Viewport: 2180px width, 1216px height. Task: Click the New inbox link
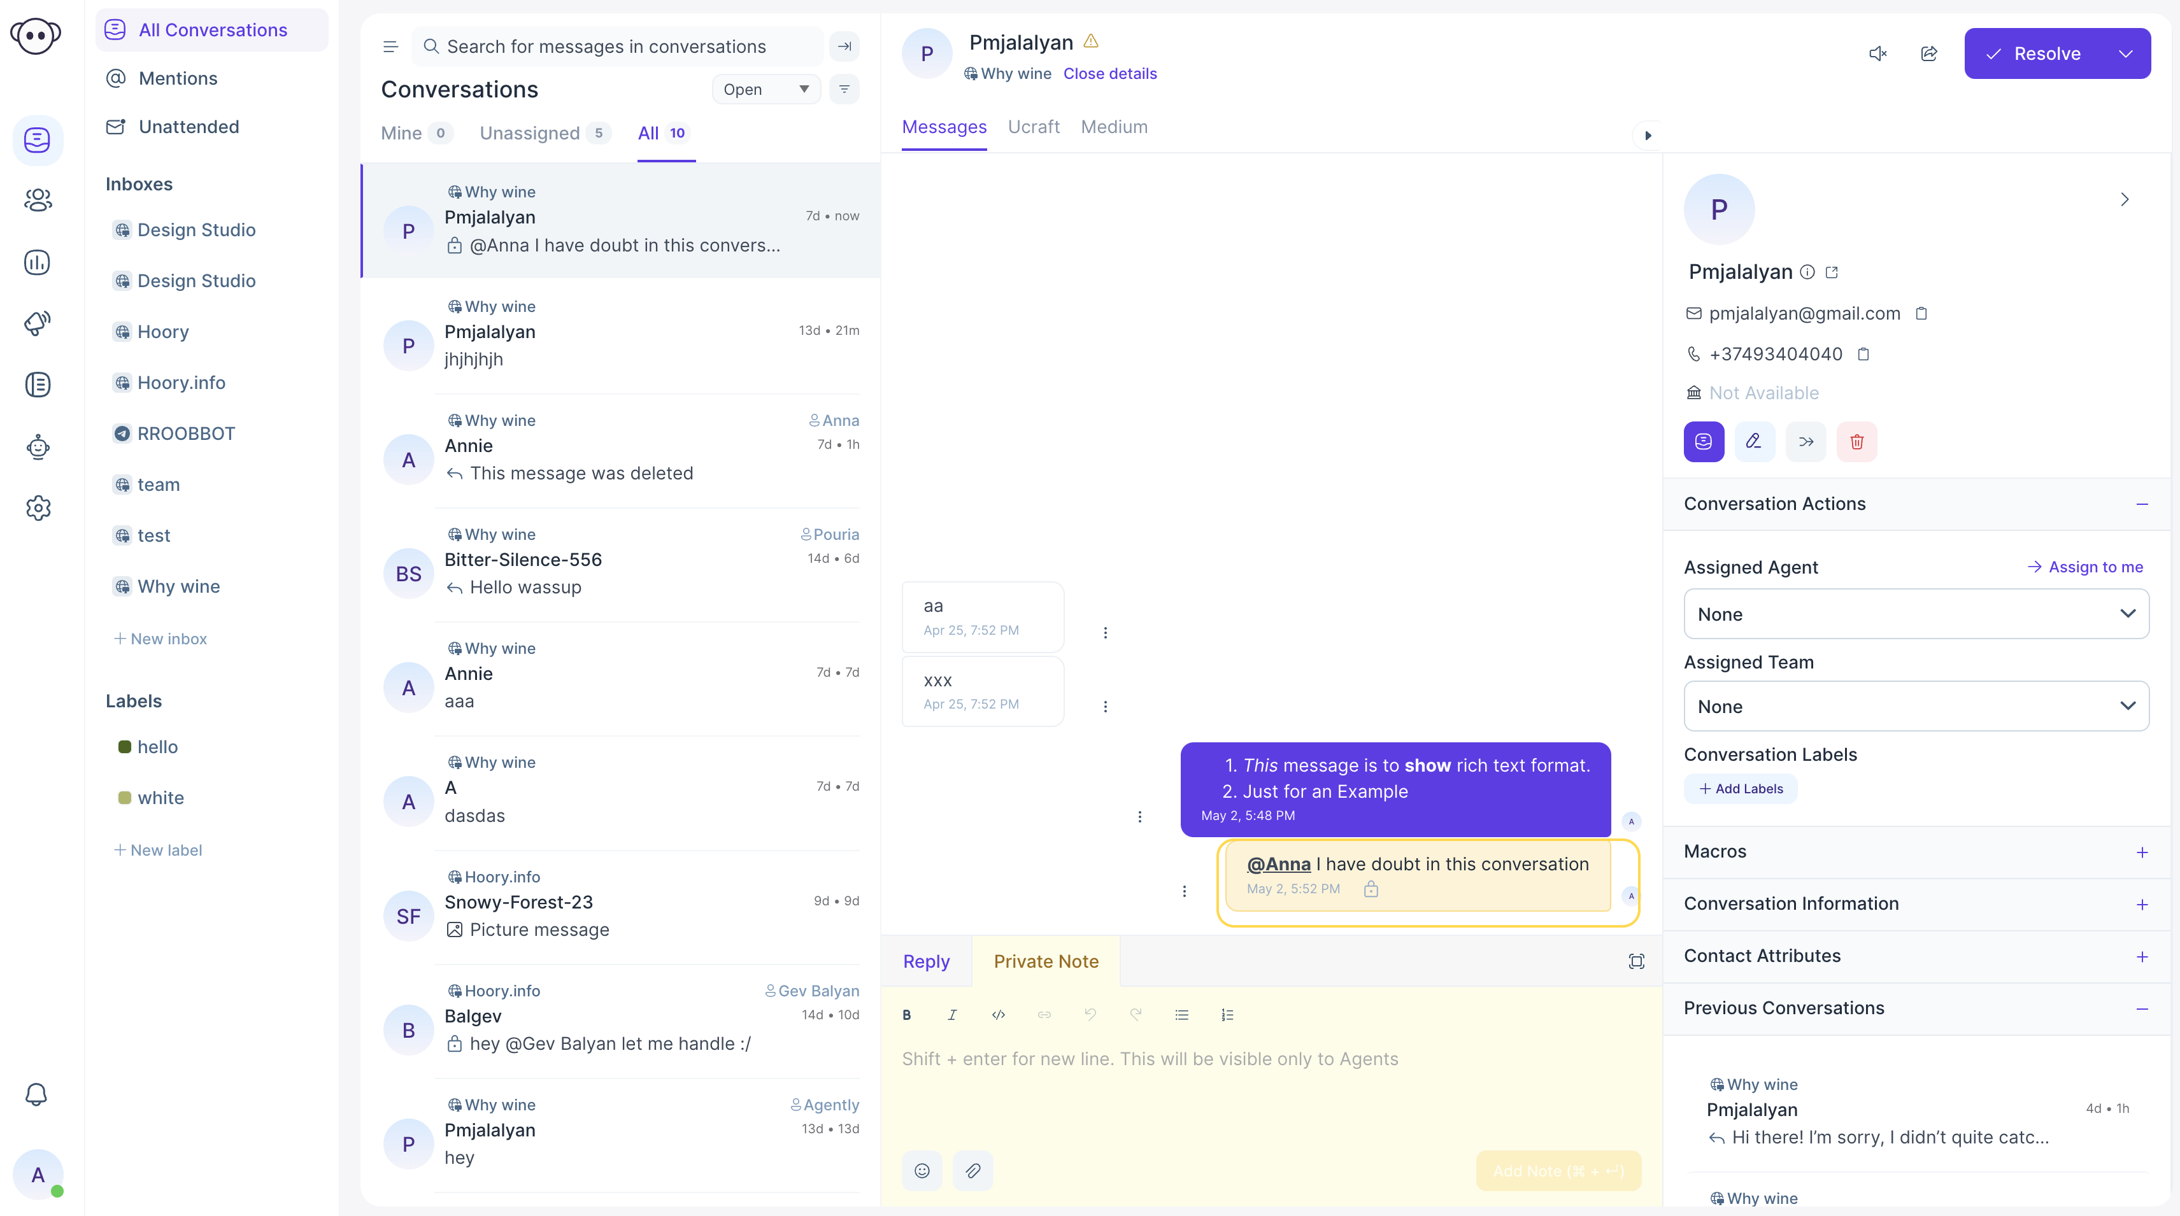coord(160,639)
